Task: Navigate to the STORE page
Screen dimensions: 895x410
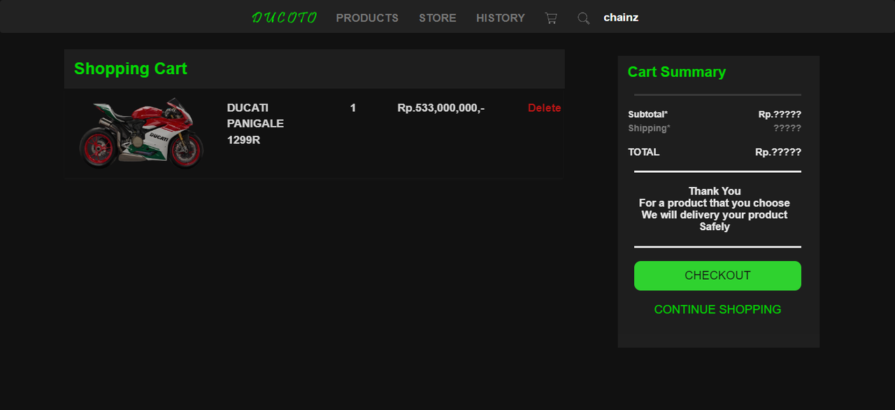Action: click(x=438, y=18)
